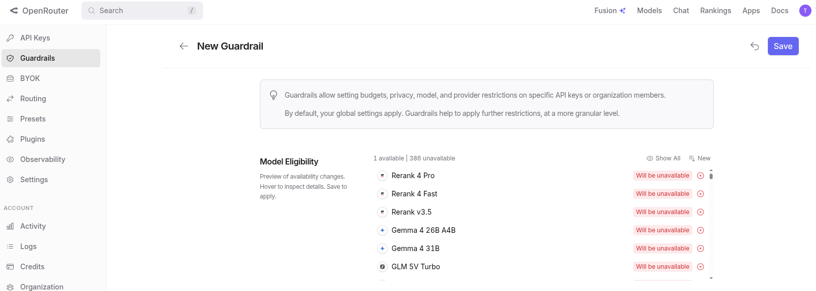Image resolution: width=816 pixels, height=291 pixels.
Task: Open Fusion from the top navigation
Action: point(610,11)
